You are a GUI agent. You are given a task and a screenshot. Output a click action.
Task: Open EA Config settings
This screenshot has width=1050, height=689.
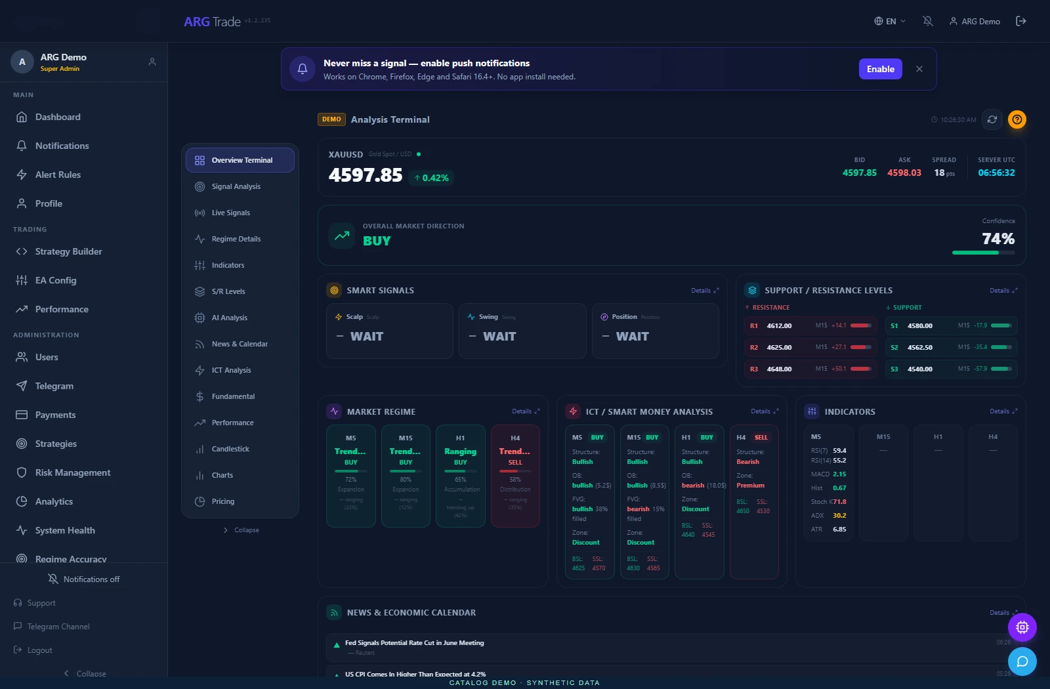(83, 280)
